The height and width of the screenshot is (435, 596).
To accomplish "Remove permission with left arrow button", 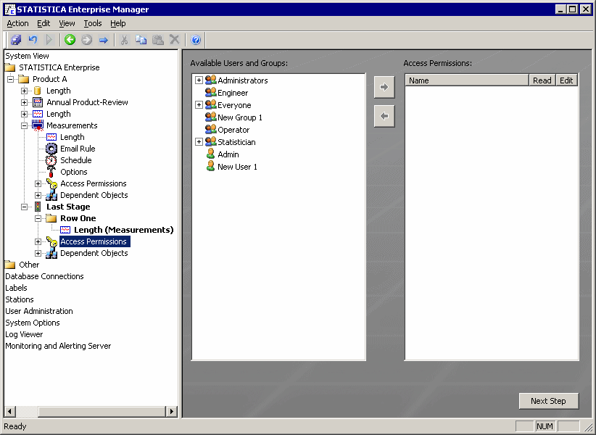I will [384, 116].
